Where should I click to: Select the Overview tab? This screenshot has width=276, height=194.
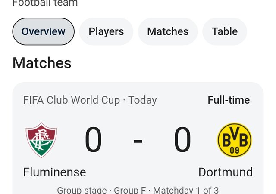tap(43, 31)
